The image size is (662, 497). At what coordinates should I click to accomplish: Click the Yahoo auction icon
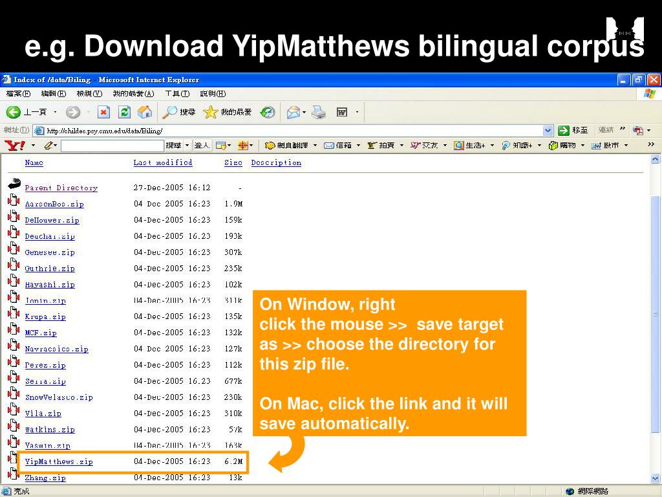point(372,146)
